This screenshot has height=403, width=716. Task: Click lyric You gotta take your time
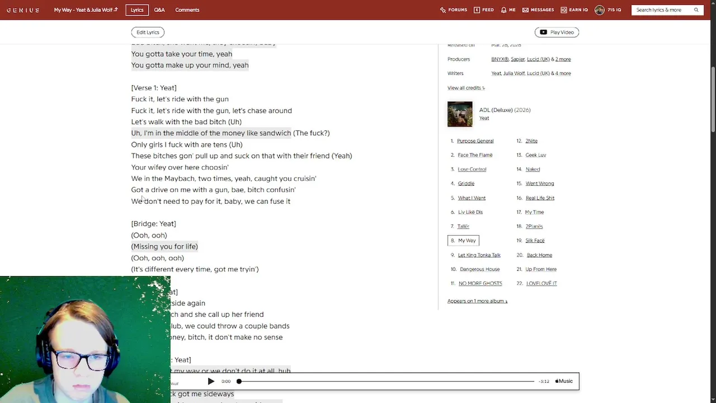[x=181, y=54]
